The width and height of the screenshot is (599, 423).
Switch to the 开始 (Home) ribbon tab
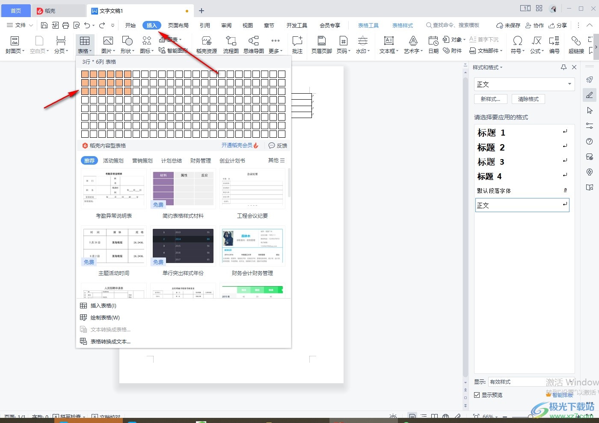click(130, 25)
